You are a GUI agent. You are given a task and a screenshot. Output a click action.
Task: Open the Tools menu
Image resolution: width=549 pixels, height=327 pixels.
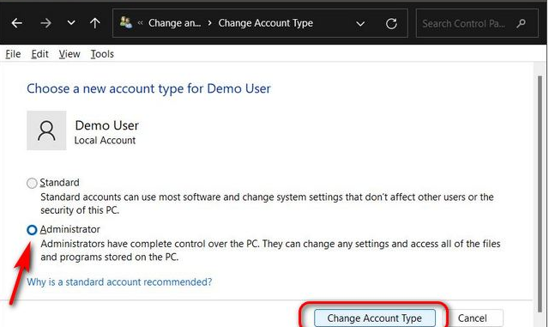point(102,54)
